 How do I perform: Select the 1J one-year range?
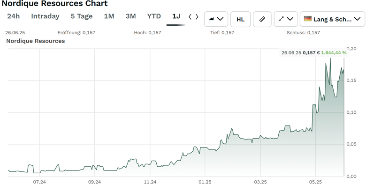176,16
